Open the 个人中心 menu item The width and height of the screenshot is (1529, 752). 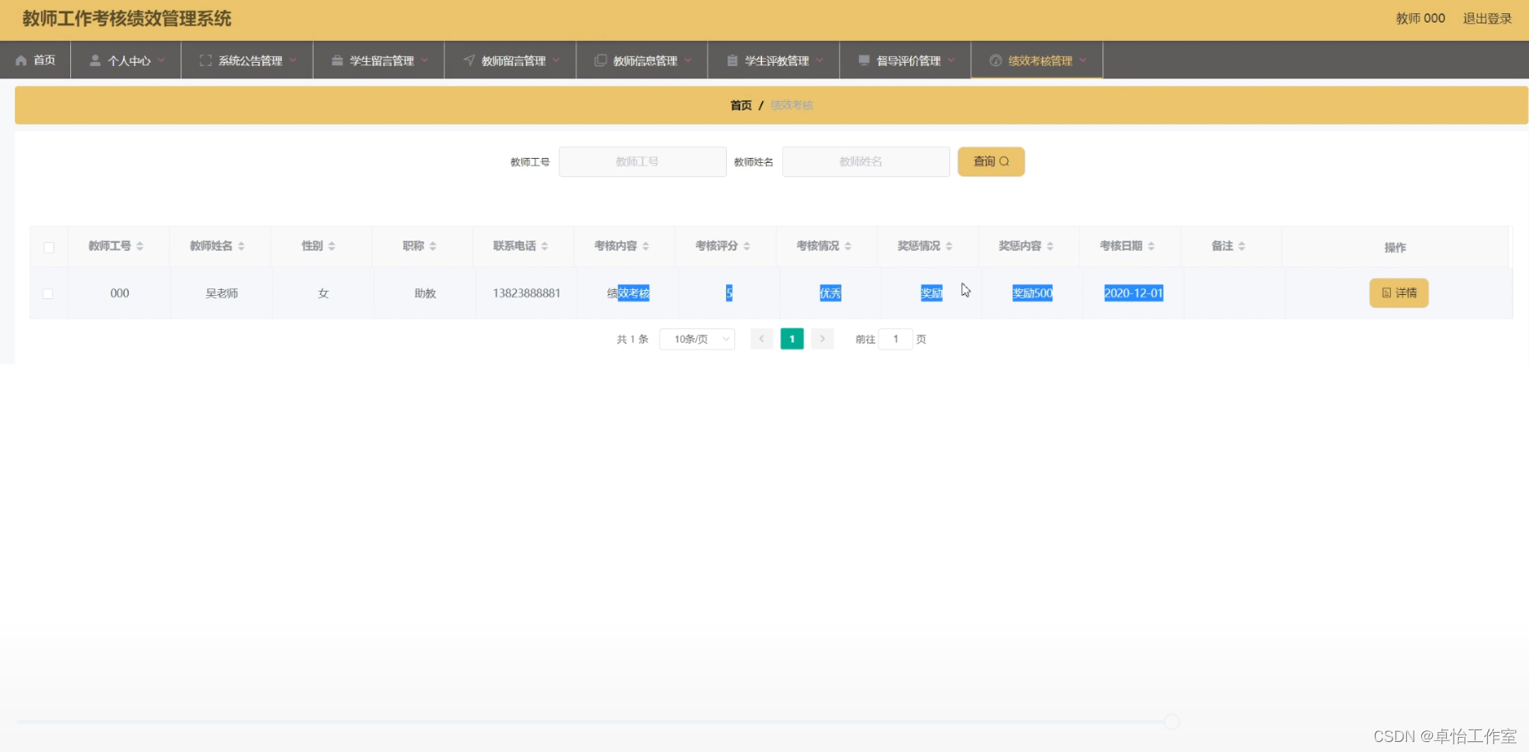(126, 60)
